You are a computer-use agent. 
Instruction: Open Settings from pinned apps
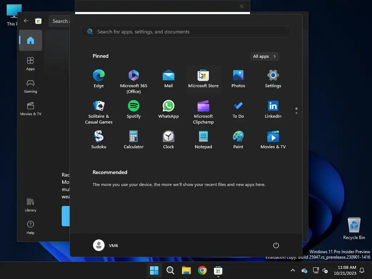[x=273, y=79]
